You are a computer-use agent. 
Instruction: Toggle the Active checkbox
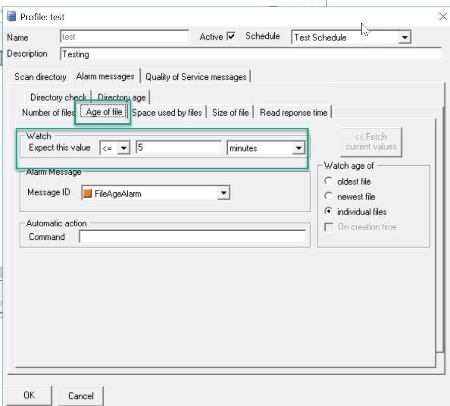point(231,36)
